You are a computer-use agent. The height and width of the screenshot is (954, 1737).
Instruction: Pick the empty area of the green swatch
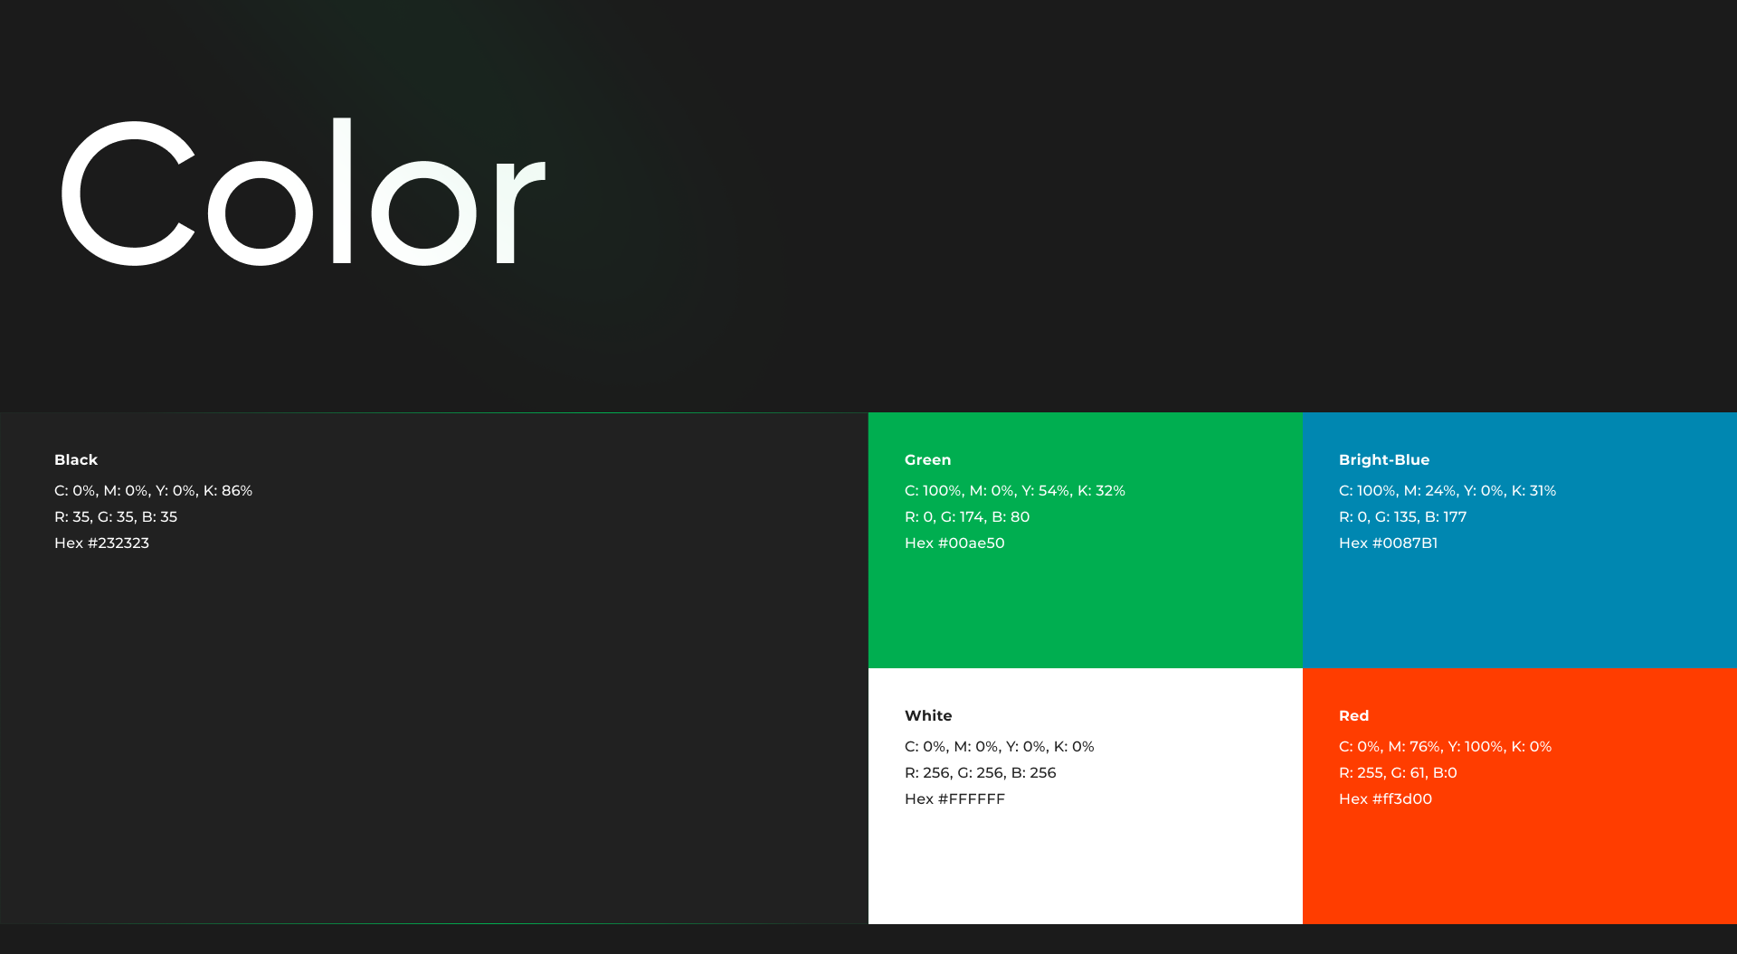pos(1086,610)
